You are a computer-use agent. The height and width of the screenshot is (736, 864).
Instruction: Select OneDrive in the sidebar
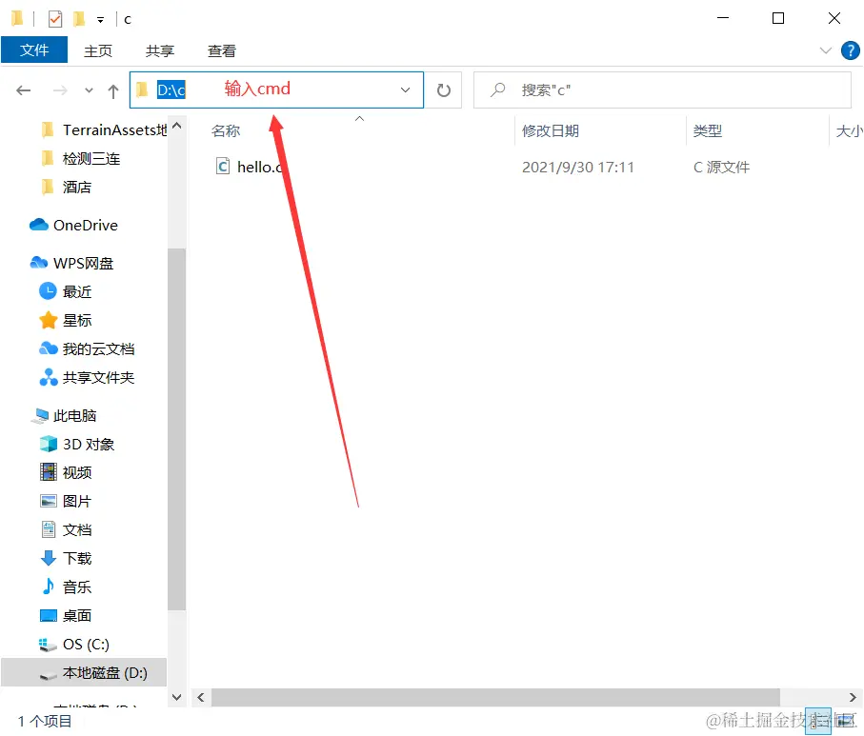coord(80,225)
